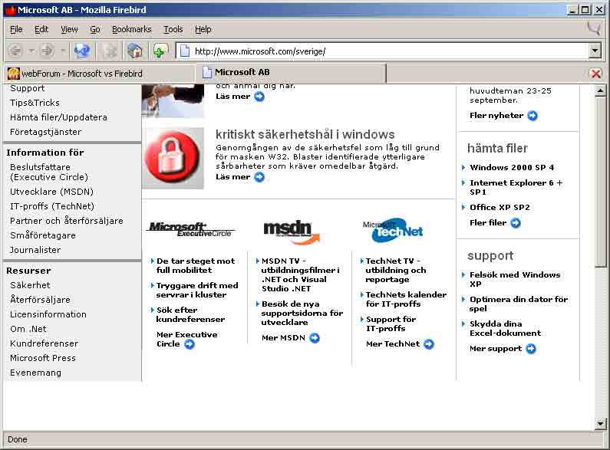The width and height of the screenshot is (610, 450).
Task: Click the Forward navigation arrow button
Action: click(48, 51)
